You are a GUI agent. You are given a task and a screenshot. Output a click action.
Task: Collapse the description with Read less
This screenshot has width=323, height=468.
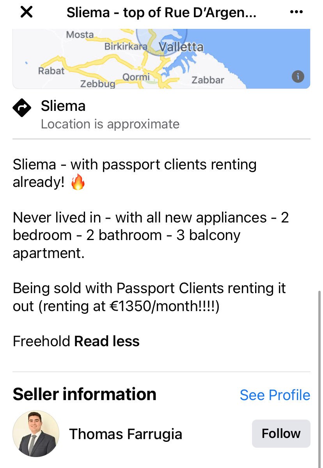[x=107, y=341]
